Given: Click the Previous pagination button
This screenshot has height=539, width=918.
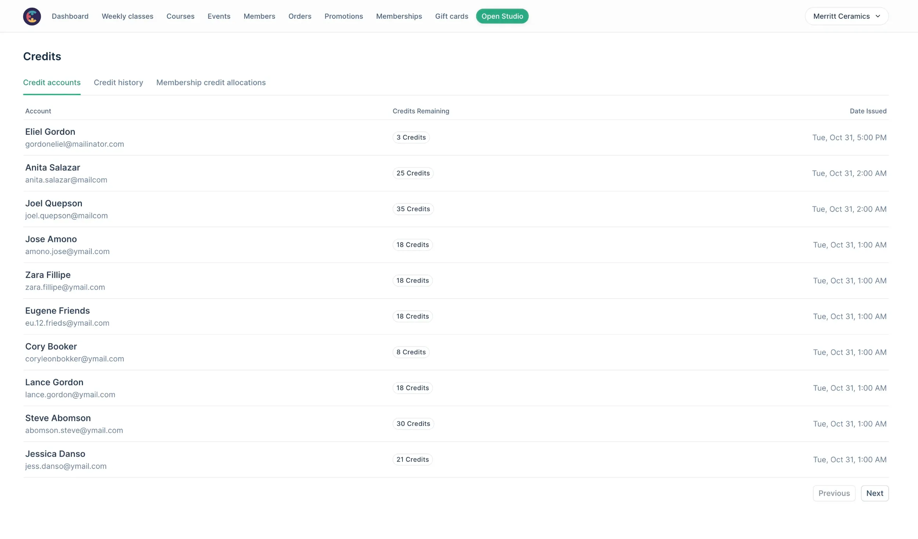Looking at the screenshot, I should coord(834,493).
